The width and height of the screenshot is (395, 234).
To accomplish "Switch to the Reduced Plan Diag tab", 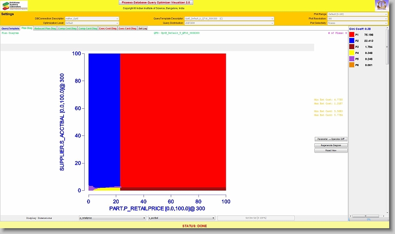I will [x=44, y=29].
